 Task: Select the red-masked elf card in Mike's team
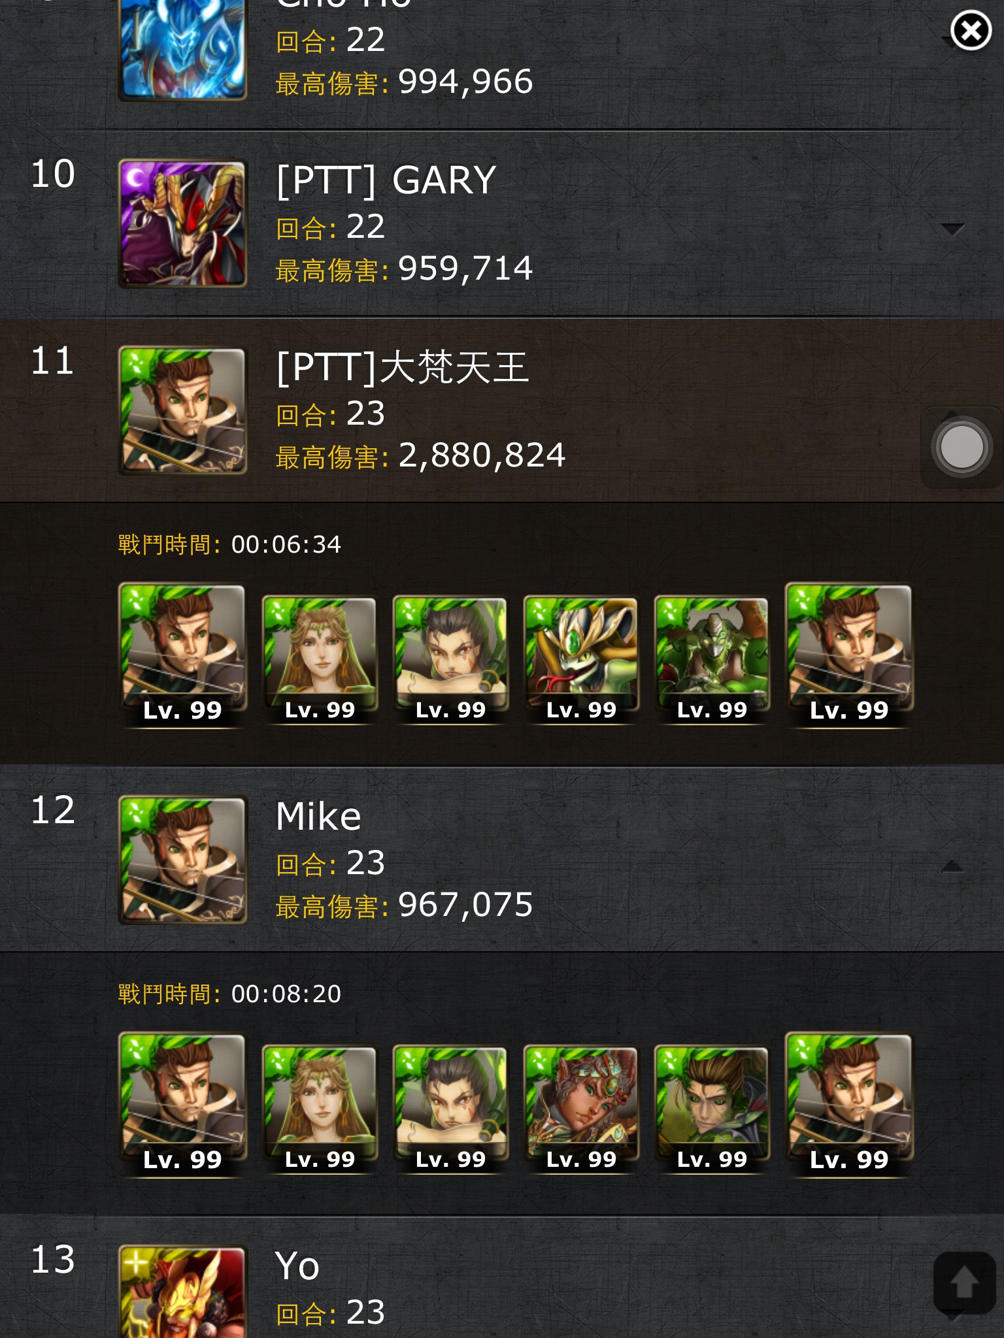(581, 1108)
